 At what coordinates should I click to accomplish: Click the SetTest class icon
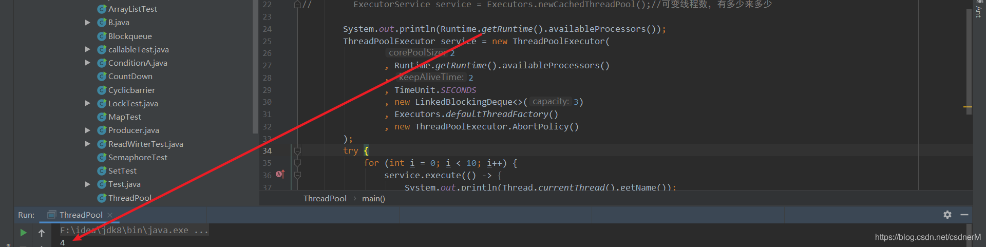point(102,170)
